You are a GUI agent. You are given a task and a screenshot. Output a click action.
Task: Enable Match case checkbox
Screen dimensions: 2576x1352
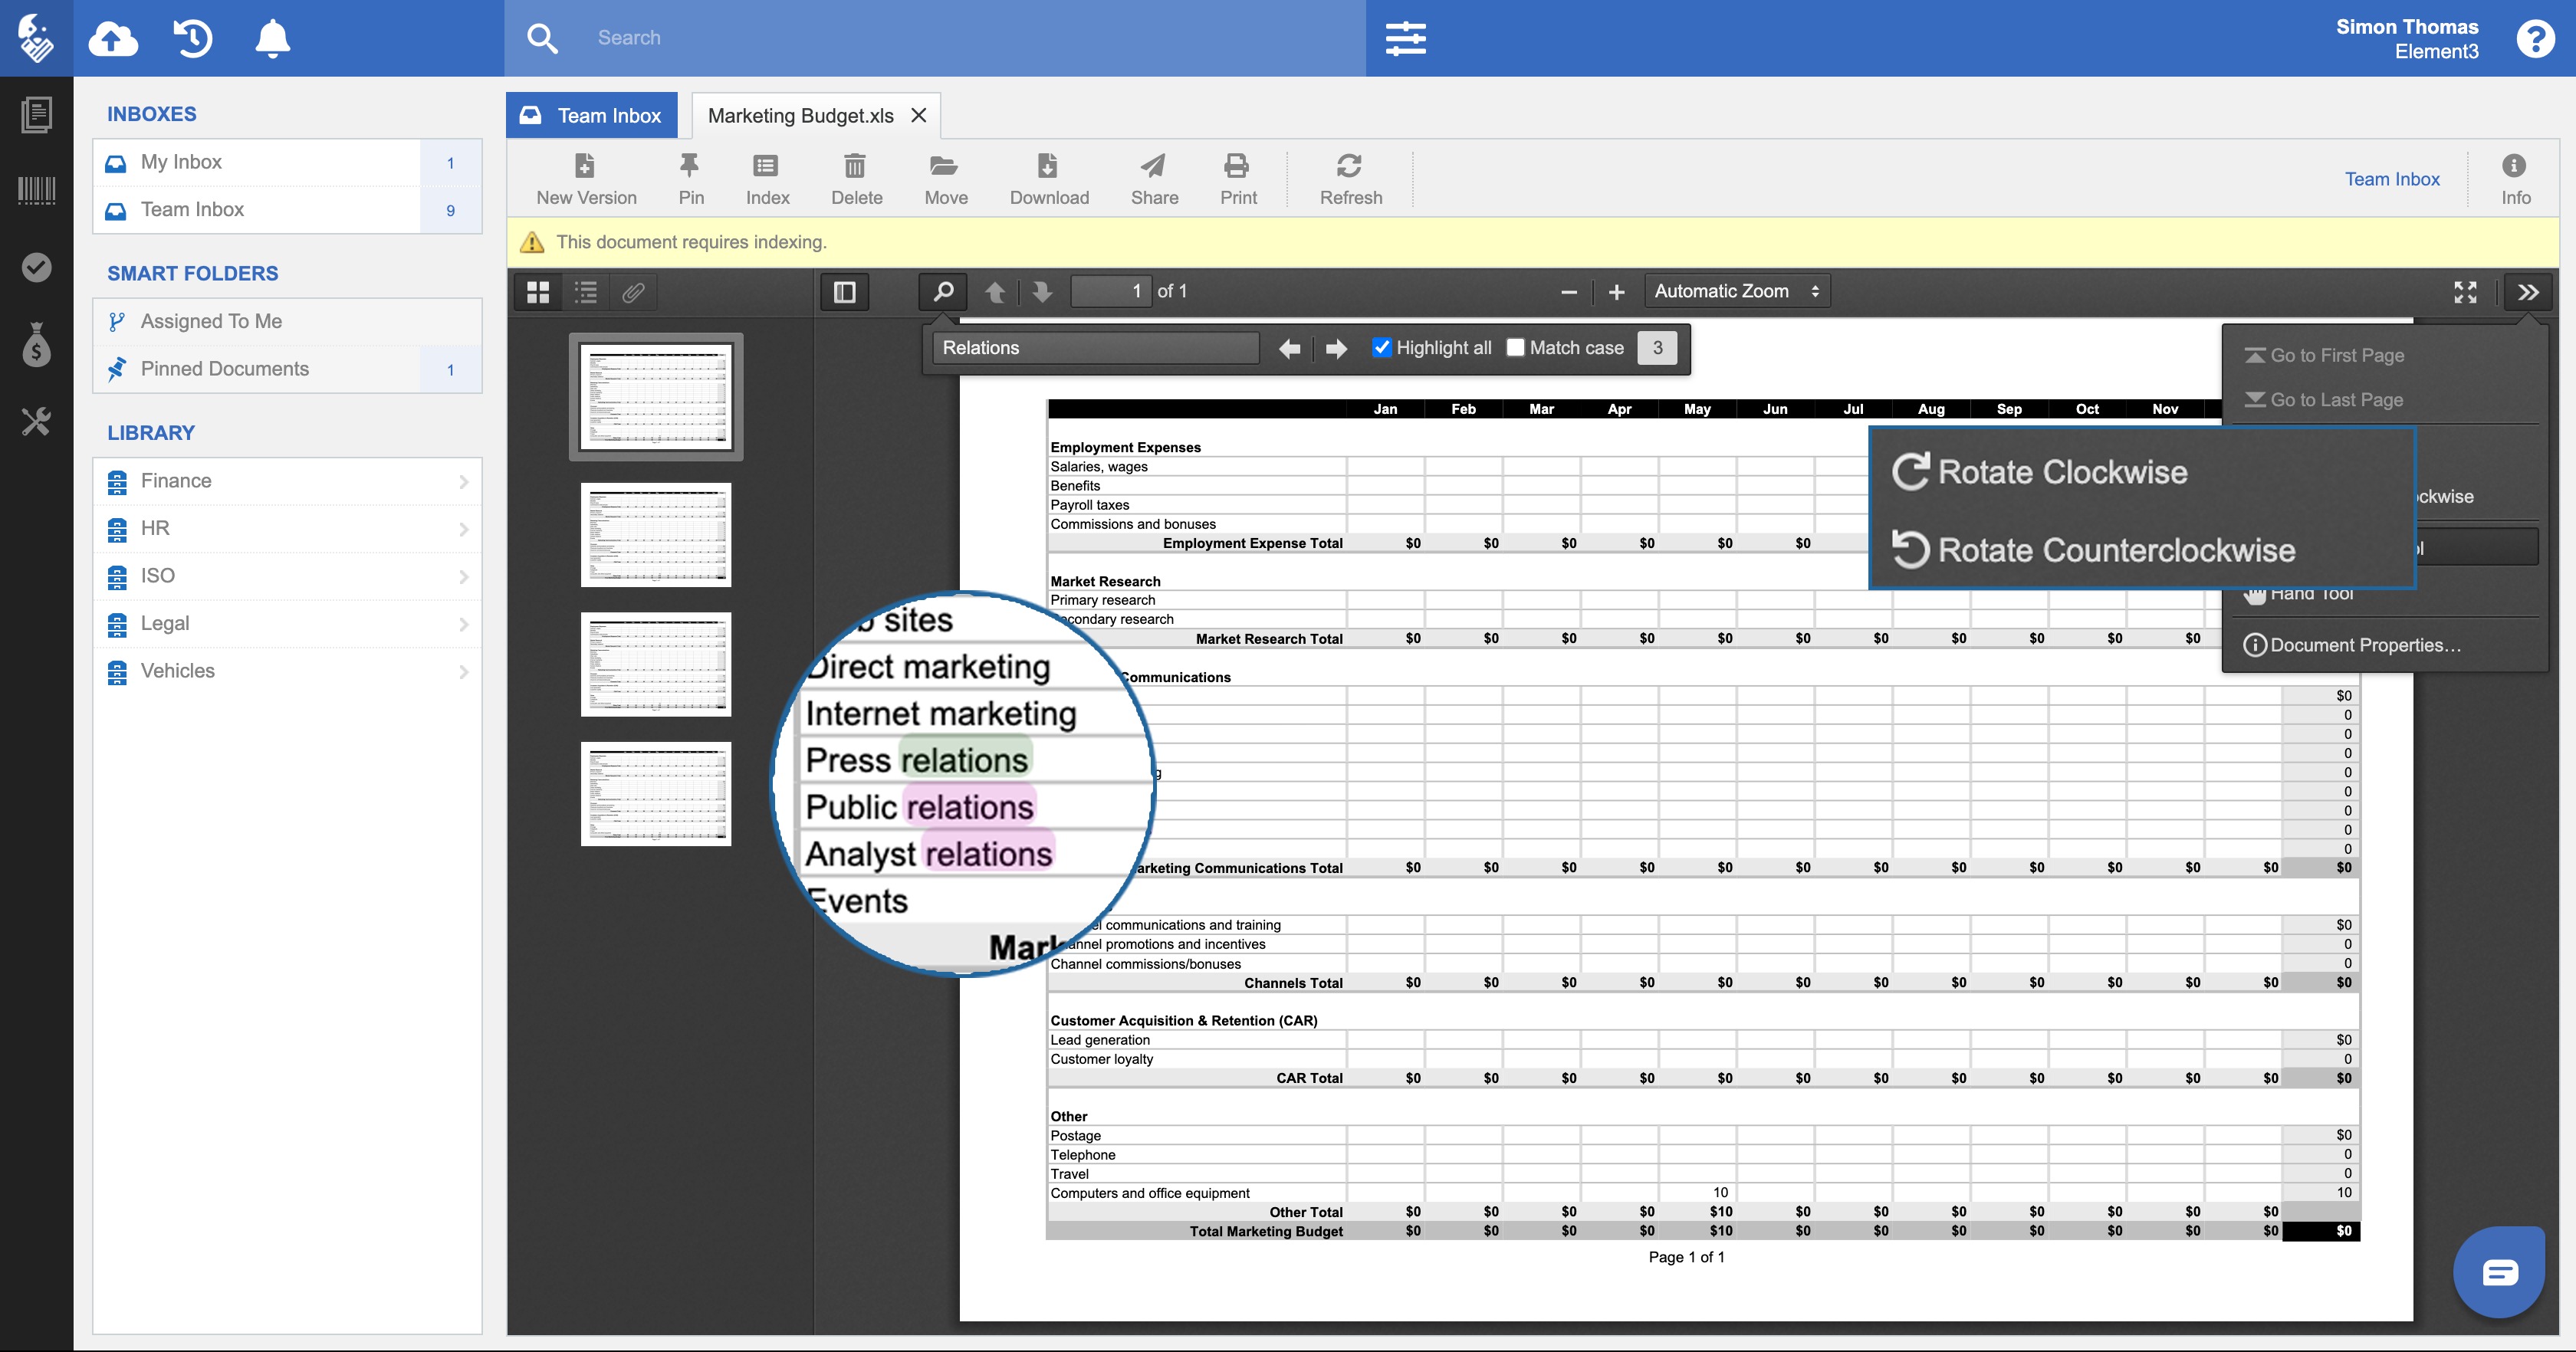[1515, 347]
